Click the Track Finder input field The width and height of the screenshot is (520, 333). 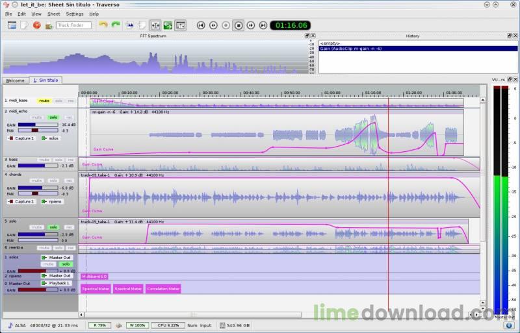73,25
